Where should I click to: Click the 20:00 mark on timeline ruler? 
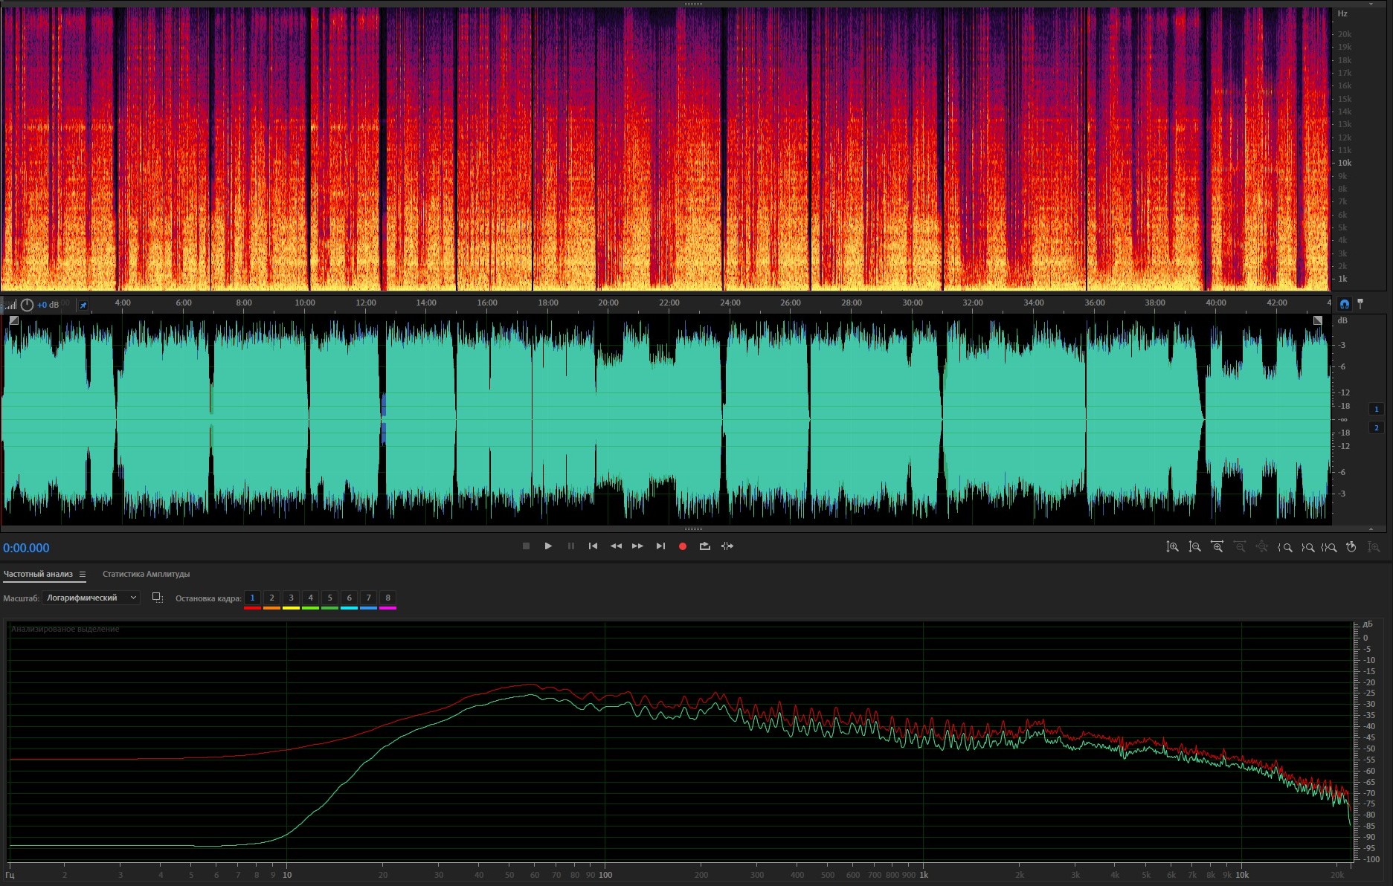[x=608, y=303]
